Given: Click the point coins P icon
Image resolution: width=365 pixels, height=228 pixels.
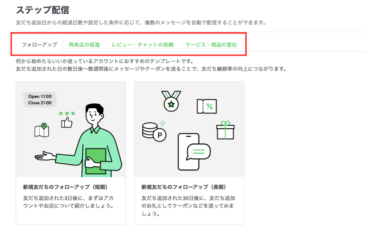Looking at the screenshot, I should click(x=154, y=132).
